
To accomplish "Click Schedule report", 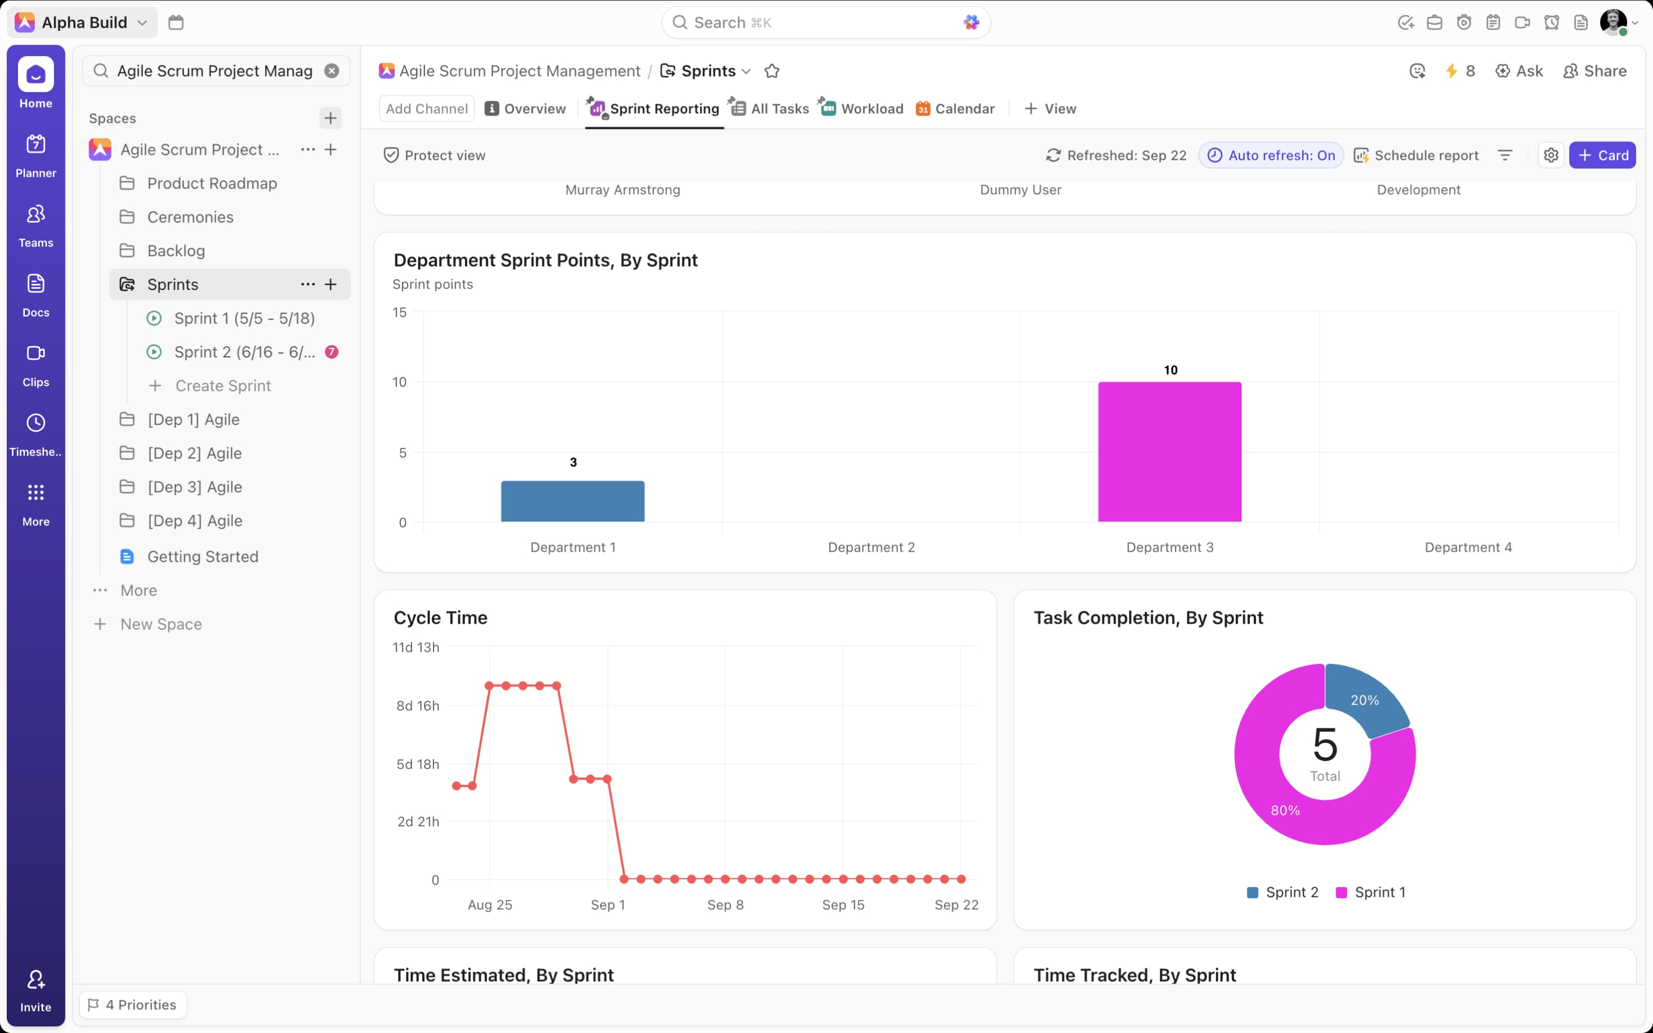I will click(1416, 155).
